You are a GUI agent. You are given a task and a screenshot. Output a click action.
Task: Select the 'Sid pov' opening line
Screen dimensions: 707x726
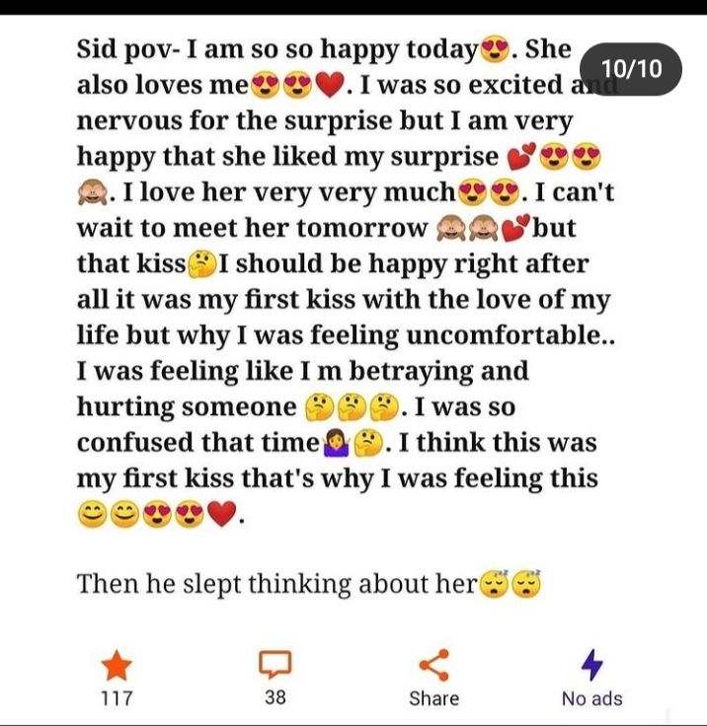click(x=324, y=49)
